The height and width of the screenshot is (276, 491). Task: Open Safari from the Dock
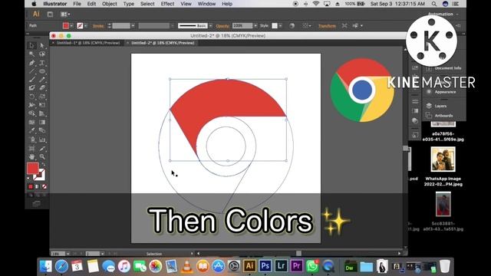click(61, 266)
